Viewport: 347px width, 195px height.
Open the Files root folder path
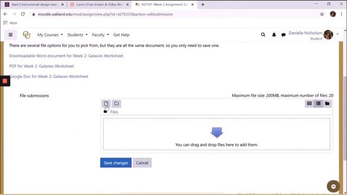pos(114,112)
